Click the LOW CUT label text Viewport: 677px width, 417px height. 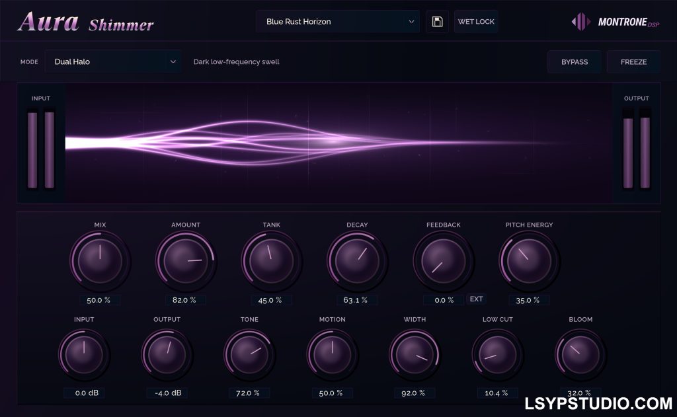(x=497, y=319)
